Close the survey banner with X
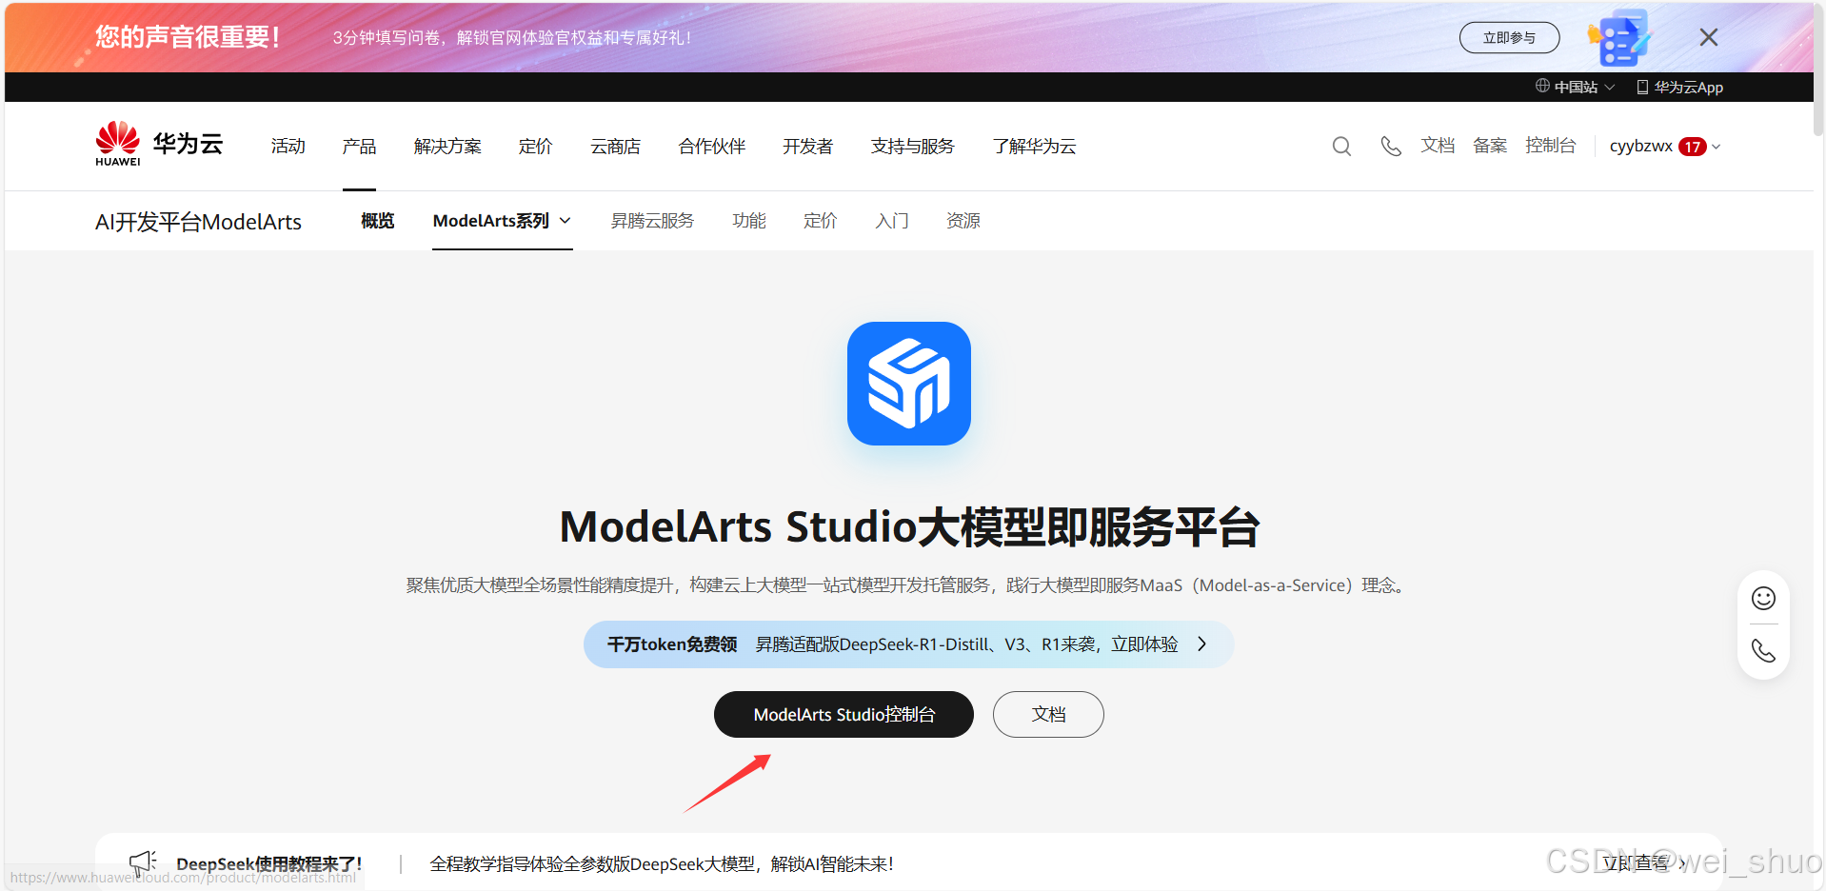This screenshot has height=891, width=1826. pyautogui.click(x=1709, y=37)
